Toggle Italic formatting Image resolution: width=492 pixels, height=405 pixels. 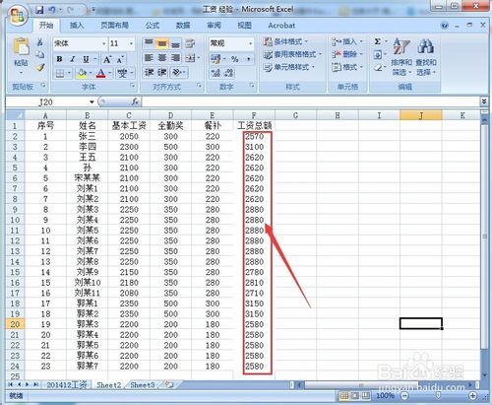coord(73,59)
